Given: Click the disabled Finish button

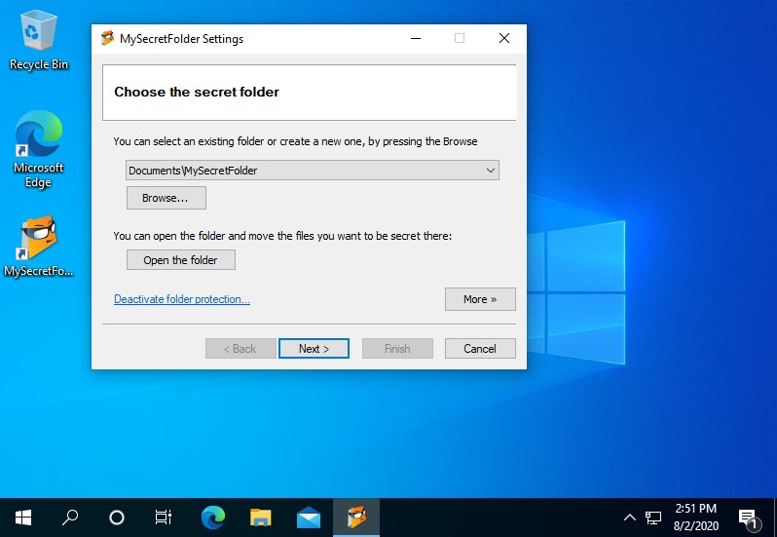Looking at the screenshot, I should pos(397,349).
